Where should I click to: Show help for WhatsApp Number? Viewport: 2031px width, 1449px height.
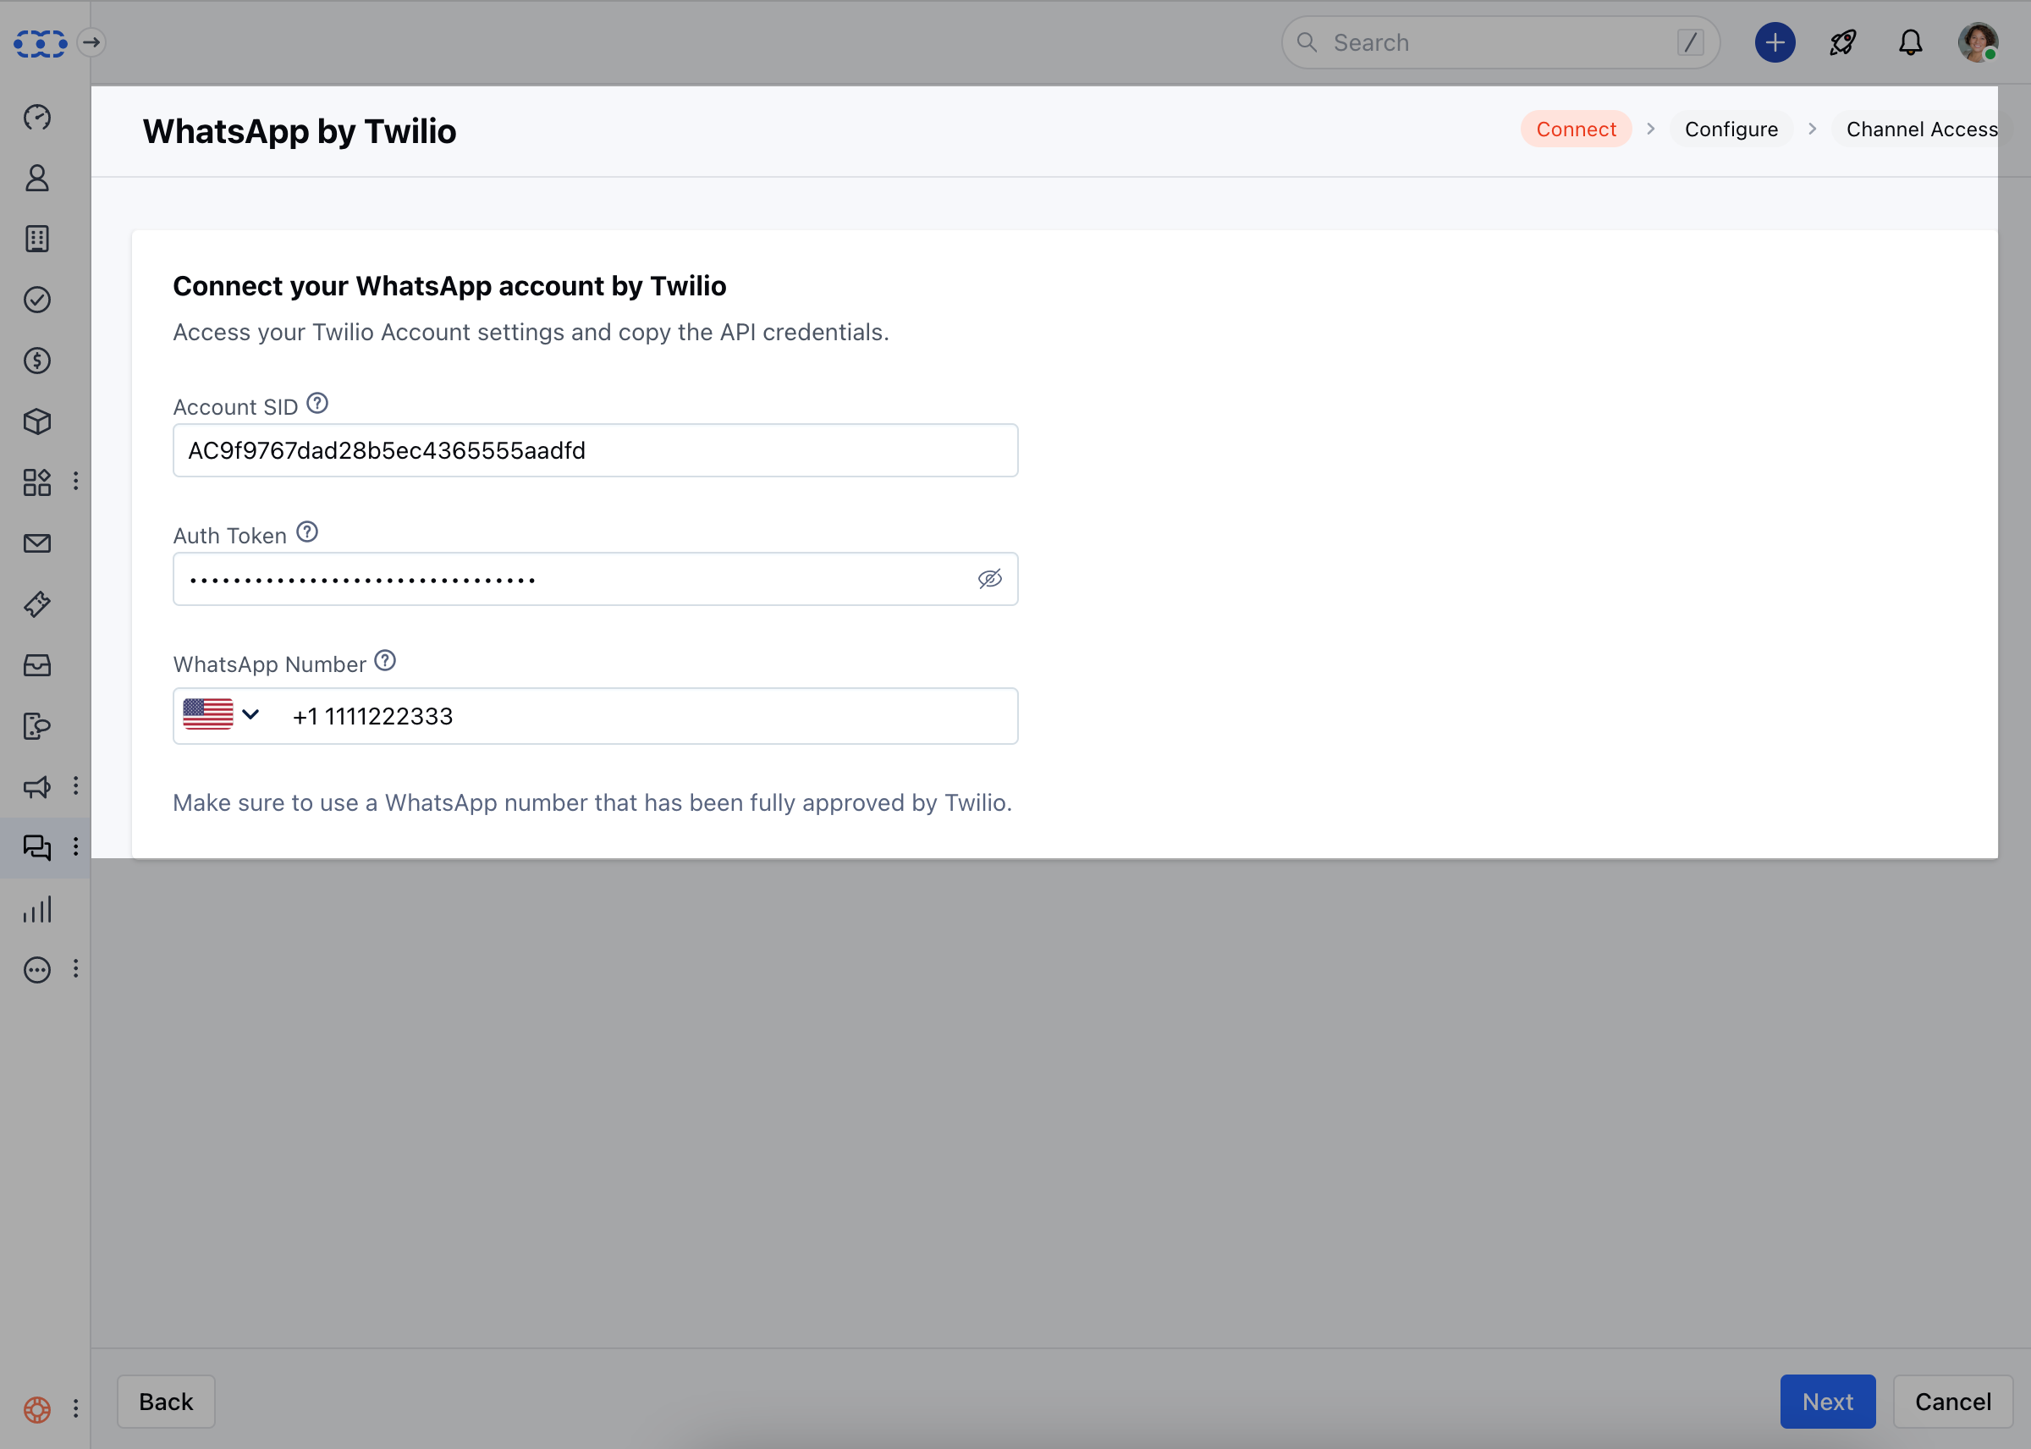[x=384, y=661]
